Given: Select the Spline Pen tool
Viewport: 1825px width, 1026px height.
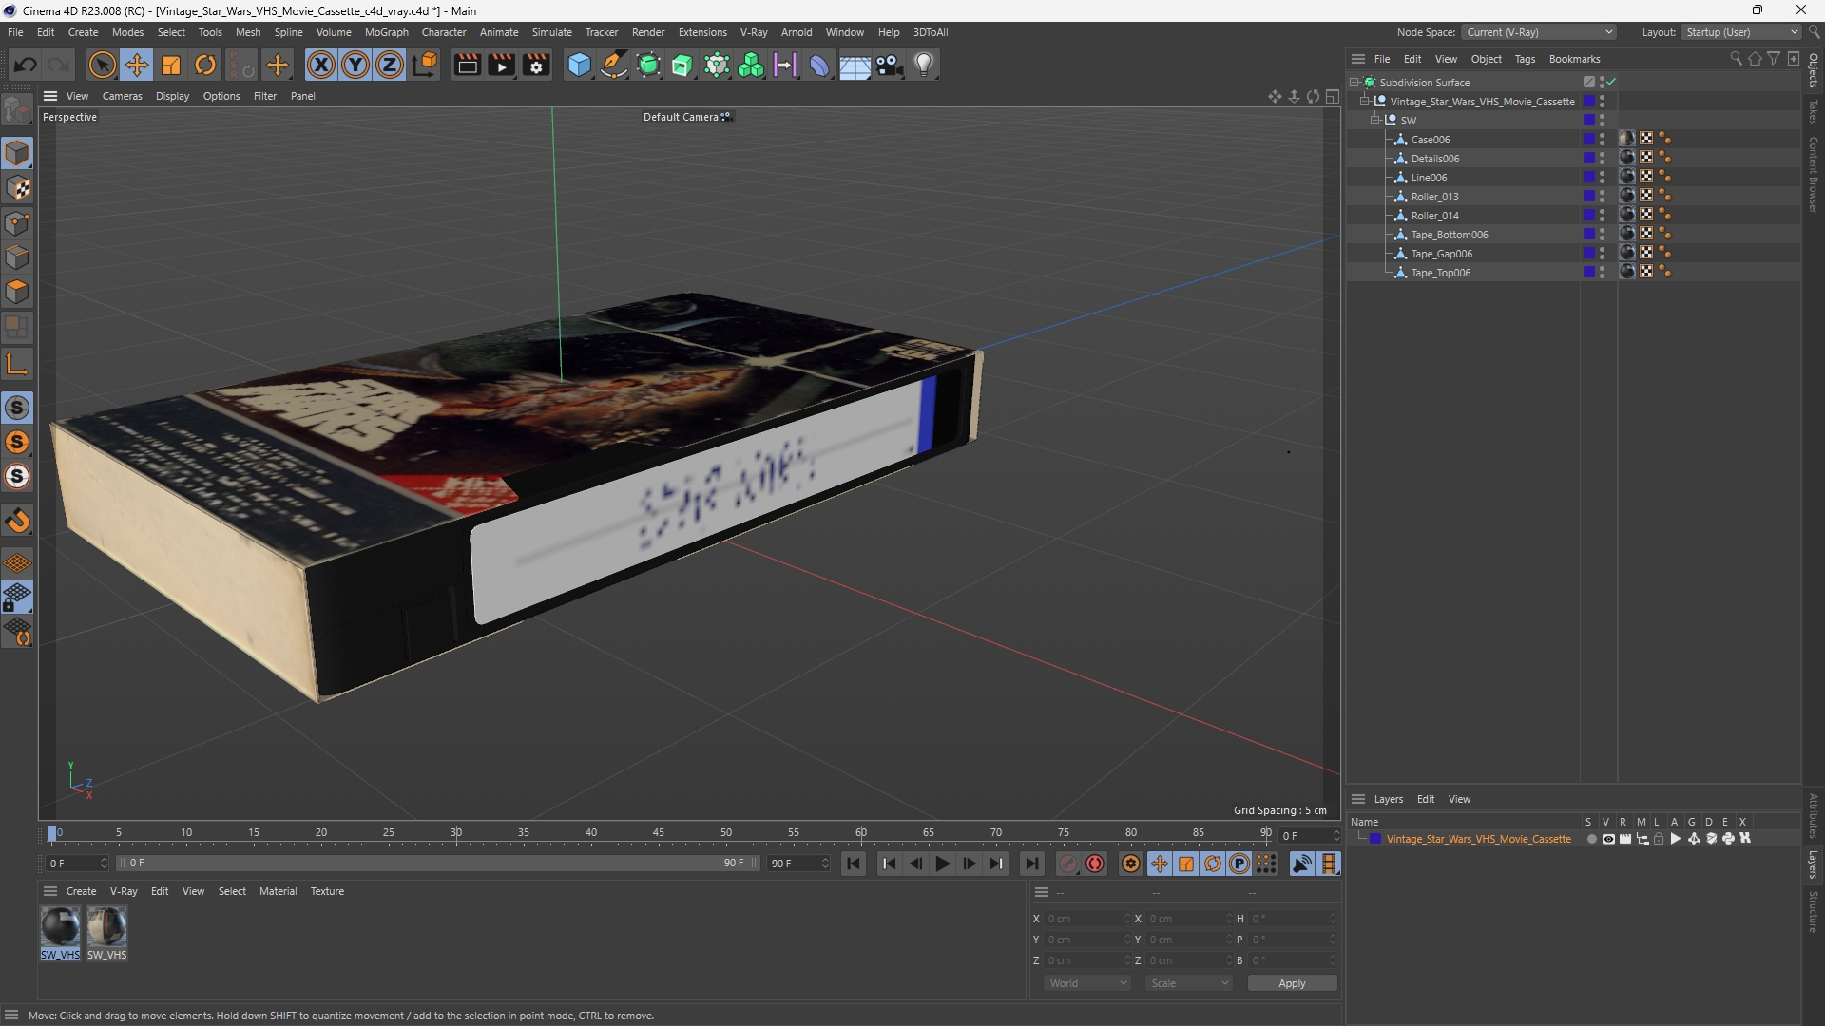Looking at the screenshot, I should point(614,65).
